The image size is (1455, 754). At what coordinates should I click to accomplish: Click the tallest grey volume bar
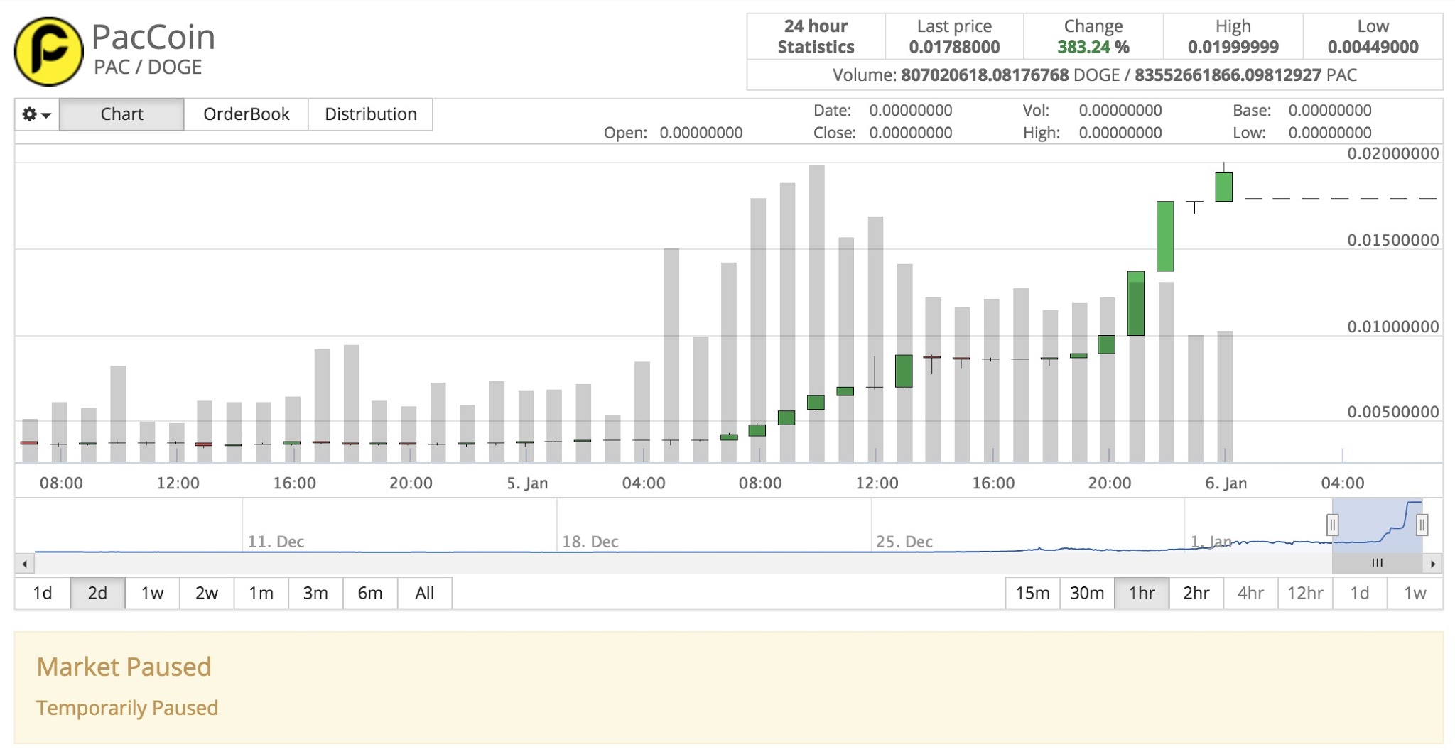point(817,313)
